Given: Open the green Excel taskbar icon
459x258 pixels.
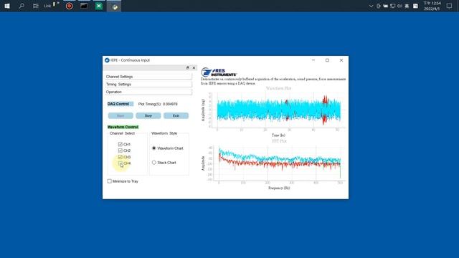Looking at the screenshot, I should [99, 6].
